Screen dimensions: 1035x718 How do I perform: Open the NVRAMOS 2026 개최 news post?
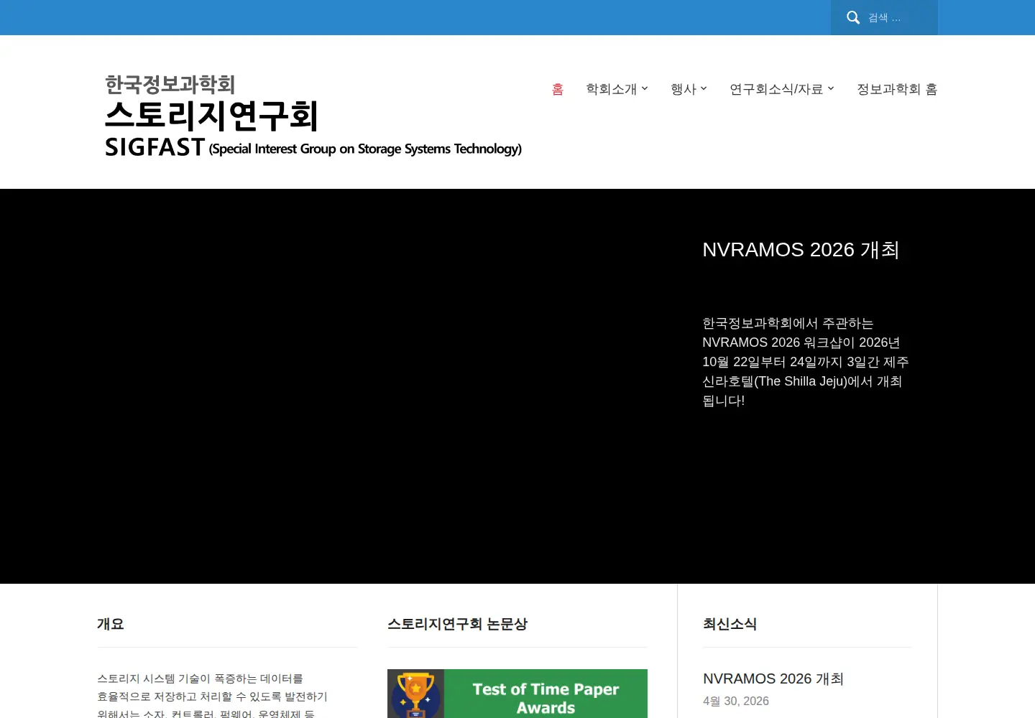point(773,679)
